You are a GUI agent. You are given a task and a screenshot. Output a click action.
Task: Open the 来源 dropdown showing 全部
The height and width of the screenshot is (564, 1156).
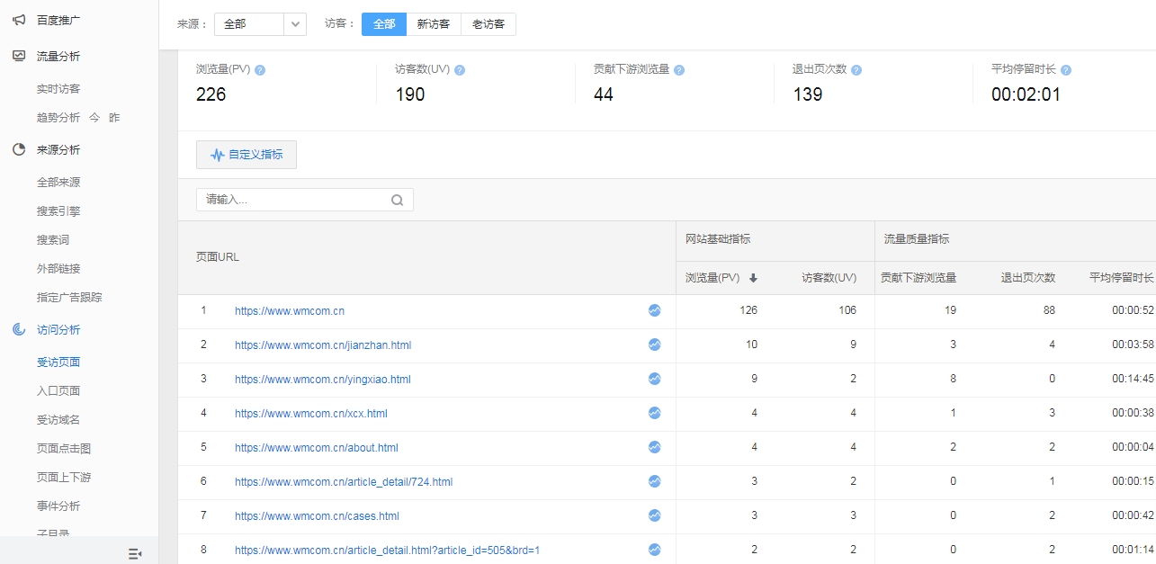click(260, 24)
